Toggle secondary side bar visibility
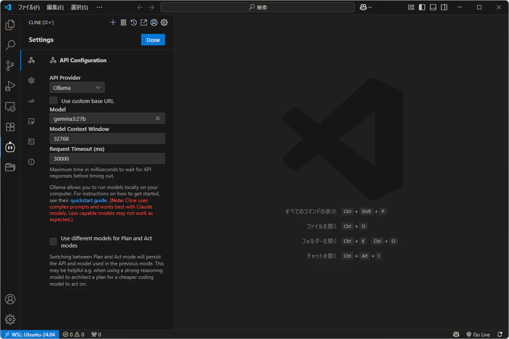The image size is (509, 339). pos(444,7)
